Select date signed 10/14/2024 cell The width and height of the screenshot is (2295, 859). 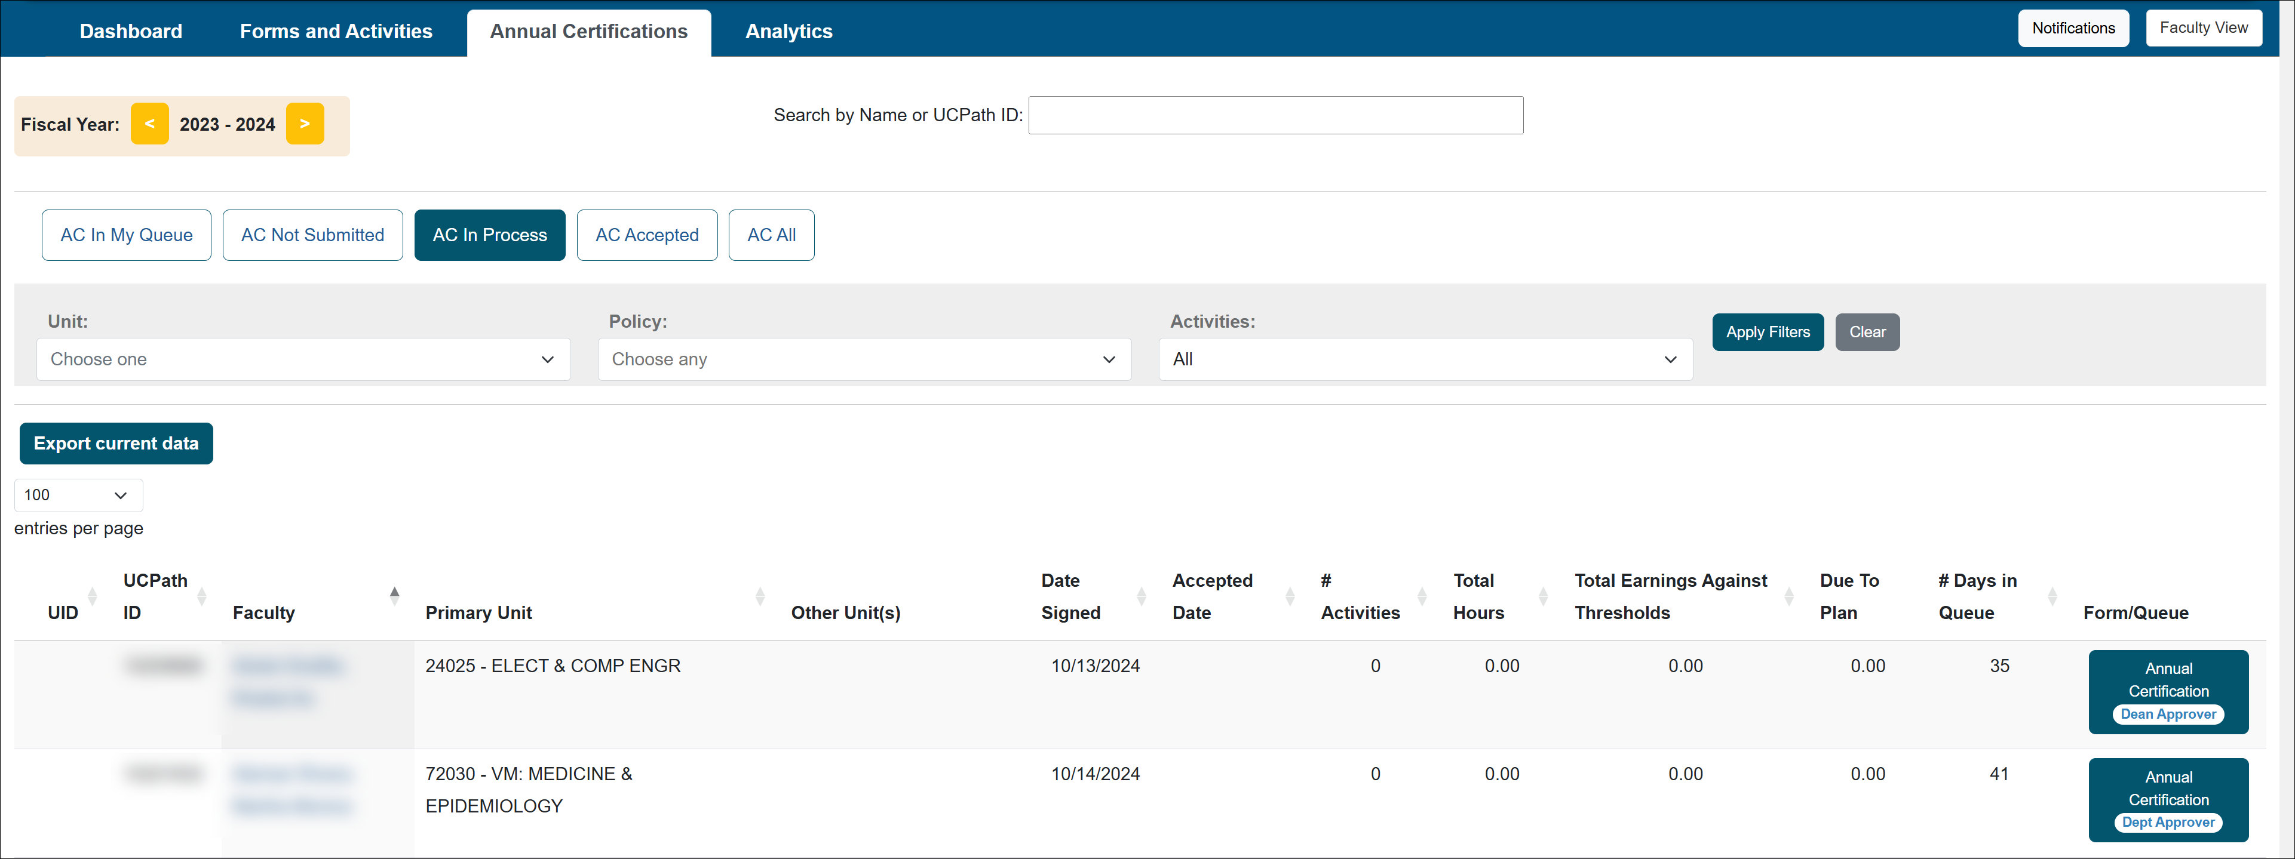(1095, 774)
